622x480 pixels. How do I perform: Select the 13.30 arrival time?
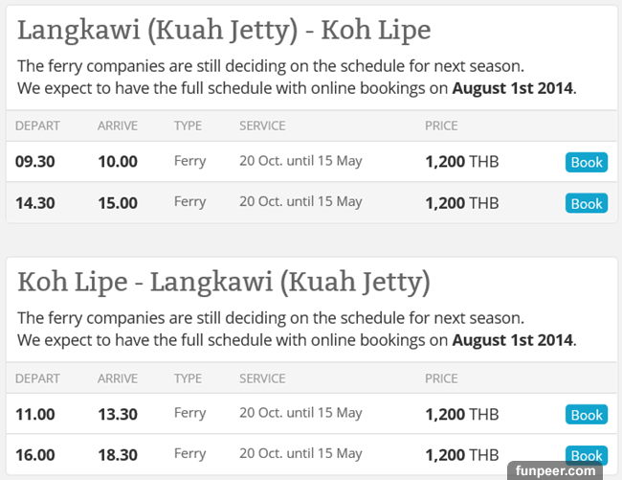point(118,415)
